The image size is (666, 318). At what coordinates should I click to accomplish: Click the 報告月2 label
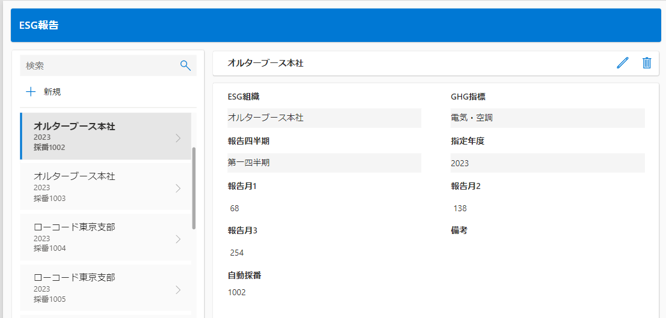coord(466,186)
